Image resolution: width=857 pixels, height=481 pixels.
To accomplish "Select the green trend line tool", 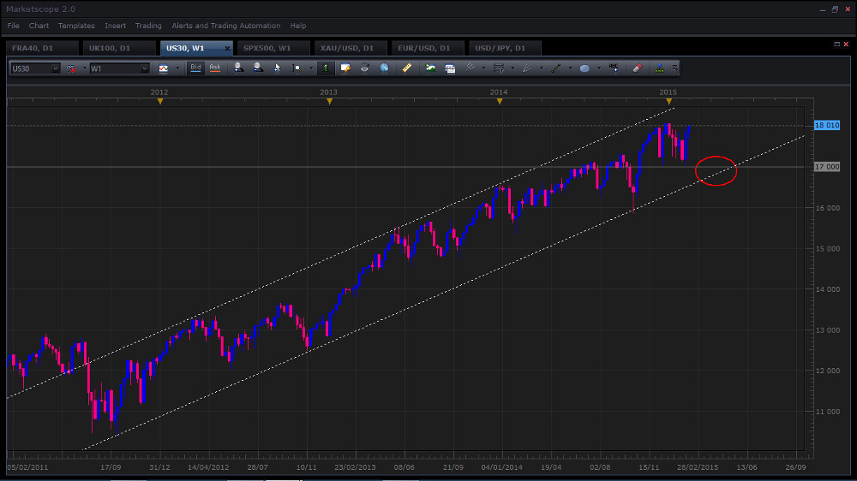I will tap(556, 68).
